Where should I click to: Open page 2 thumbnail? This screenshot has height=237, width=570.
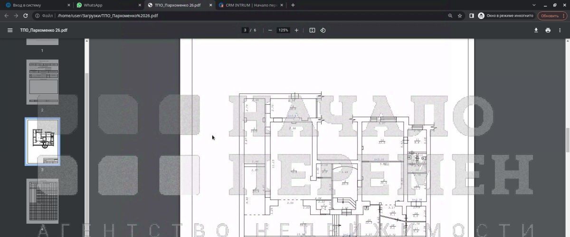(x=42, y=82)
